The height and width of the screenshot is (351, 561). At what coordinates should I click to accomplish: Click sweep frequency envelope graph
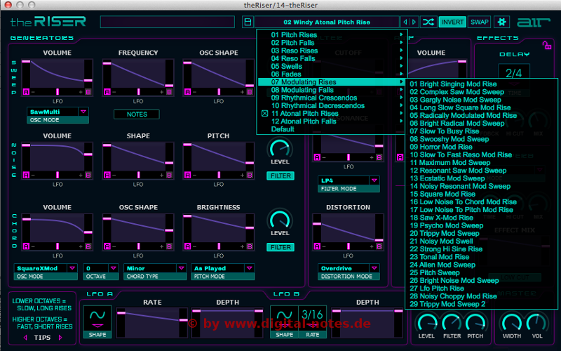[x=138, y=74]
